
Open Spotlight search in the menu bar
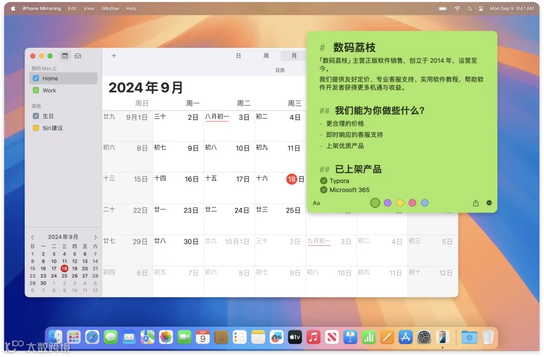pos(469,9)
